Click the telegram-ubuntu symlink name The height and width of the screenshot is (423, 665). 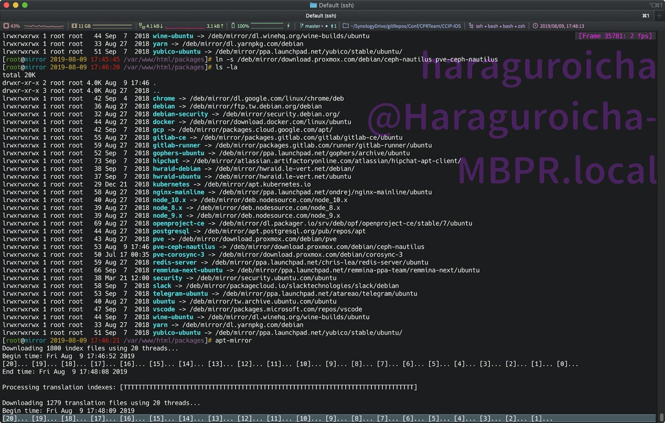coord(180,294)
